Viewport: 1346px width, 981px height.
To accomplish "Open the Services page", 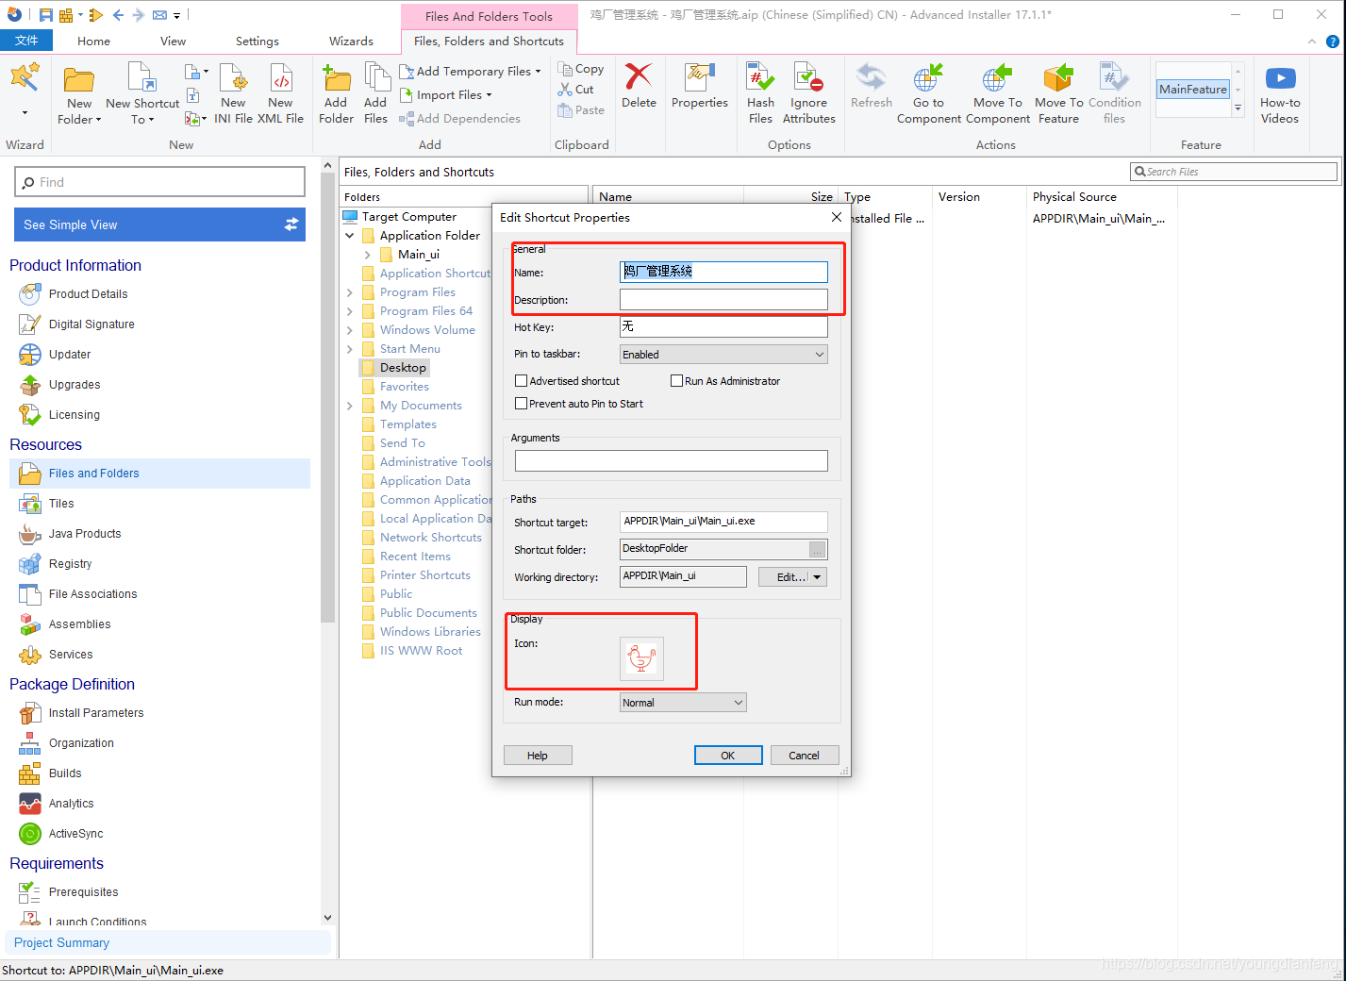I will 70,655.
